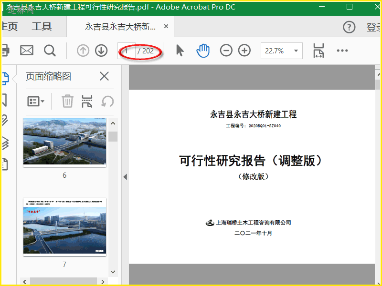The height and width of the screenshot is (286, 382).
Task: Click thumbnail panel page break icon
Action: pyautogui.click(x=87, y=101)
